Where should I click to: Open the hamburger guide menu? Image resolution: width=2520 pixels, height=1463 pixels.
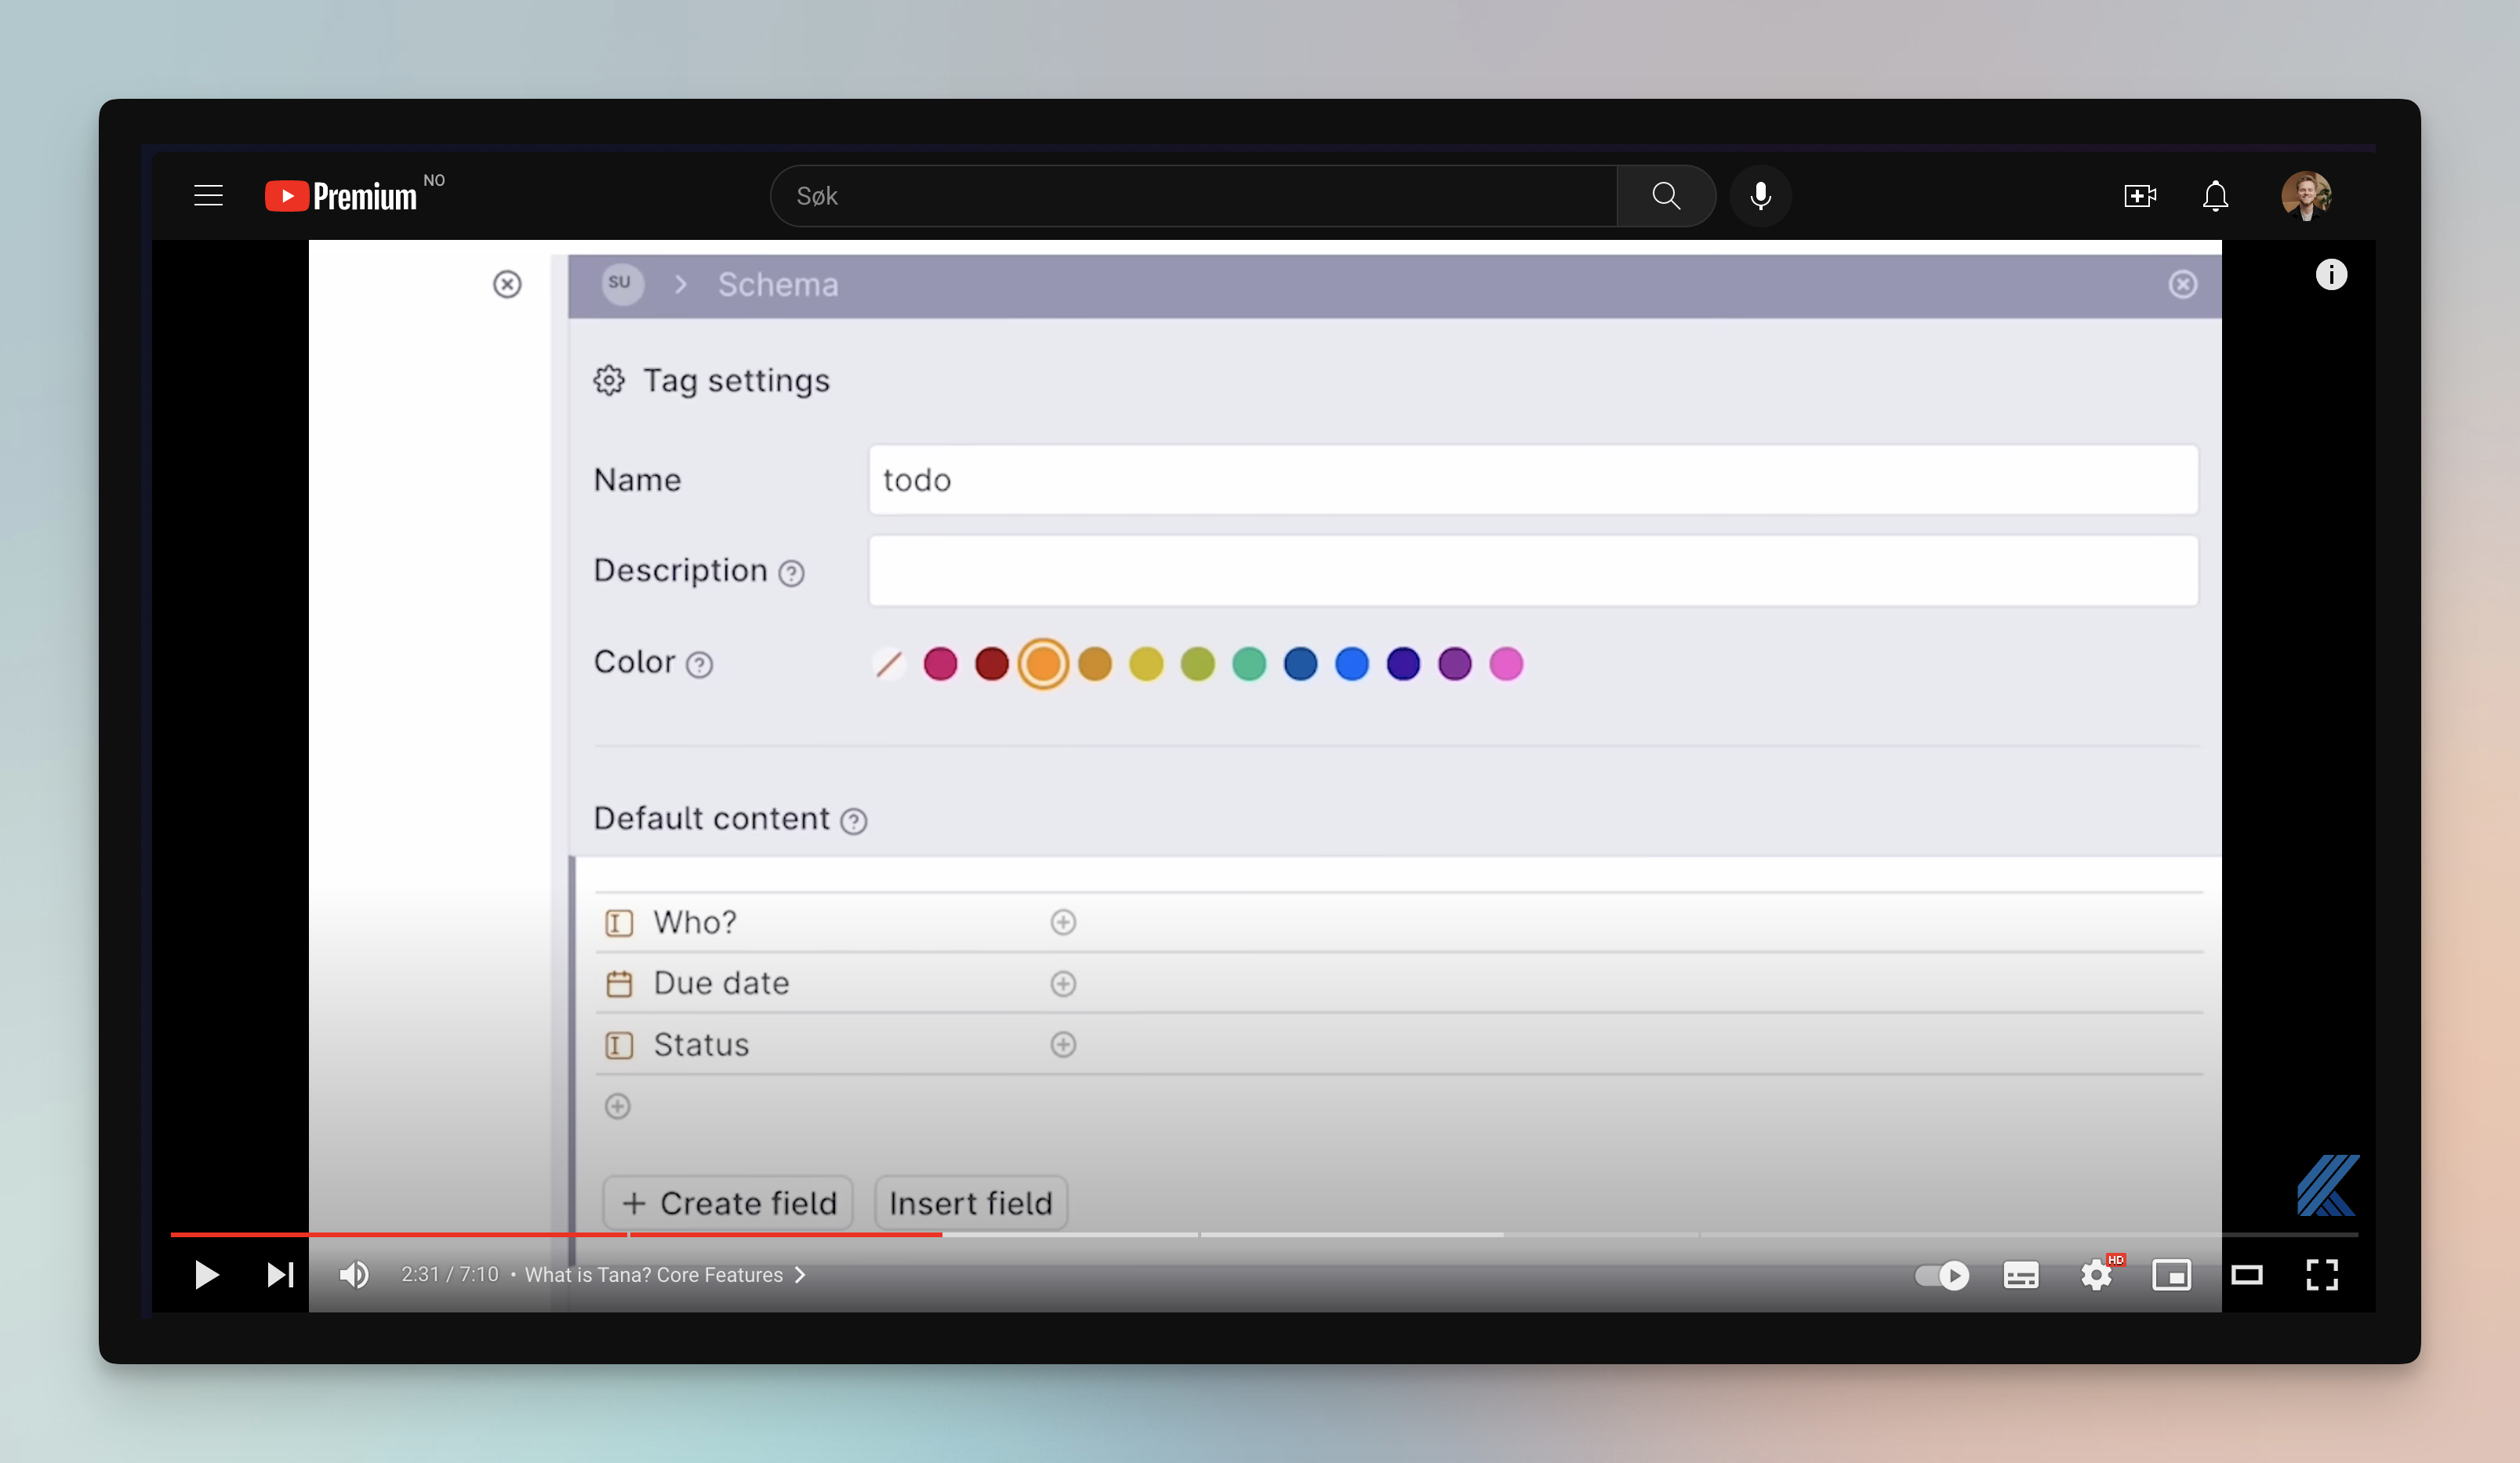208,196
